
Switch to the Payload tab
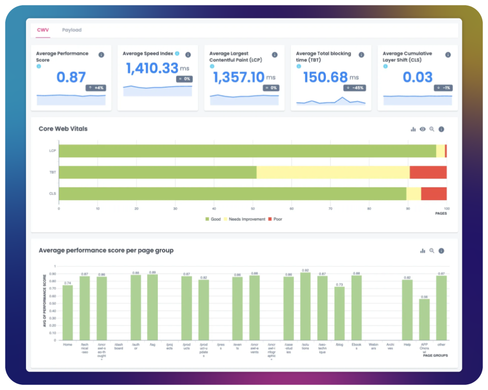(x=72, y=30)
